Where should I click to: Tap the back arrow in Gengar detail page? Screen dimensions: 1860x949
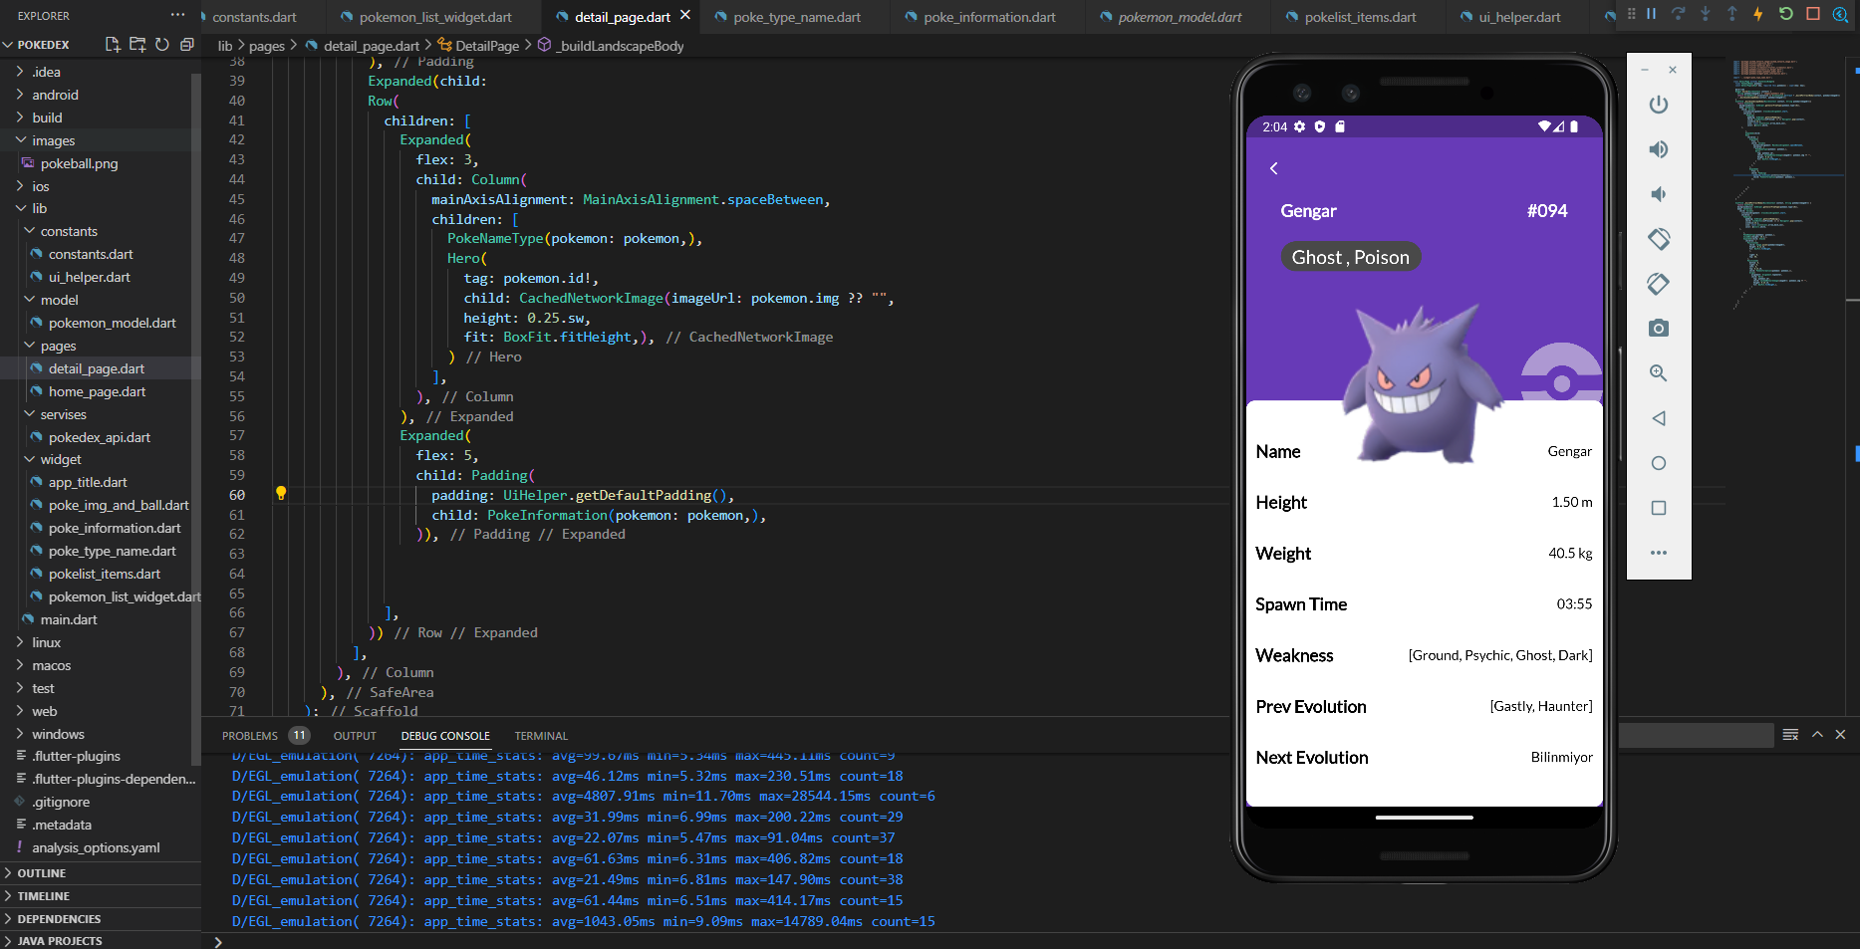[1274, 168]
